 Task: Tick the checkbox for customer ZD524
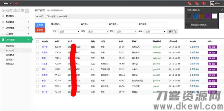[37, 47]
